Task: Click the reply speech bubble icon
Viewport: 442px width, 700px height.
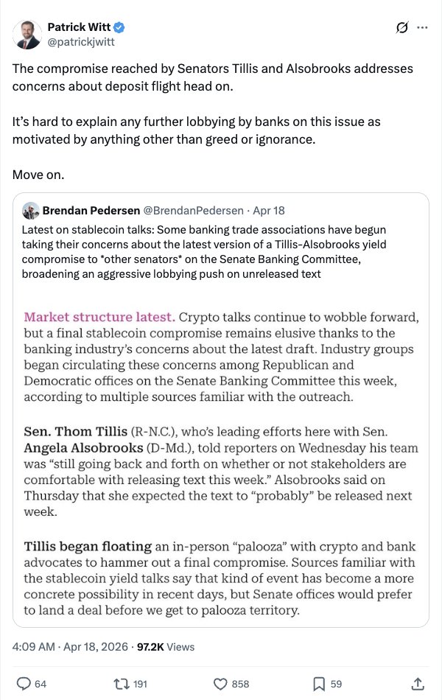Action: [x=22, y=684]
